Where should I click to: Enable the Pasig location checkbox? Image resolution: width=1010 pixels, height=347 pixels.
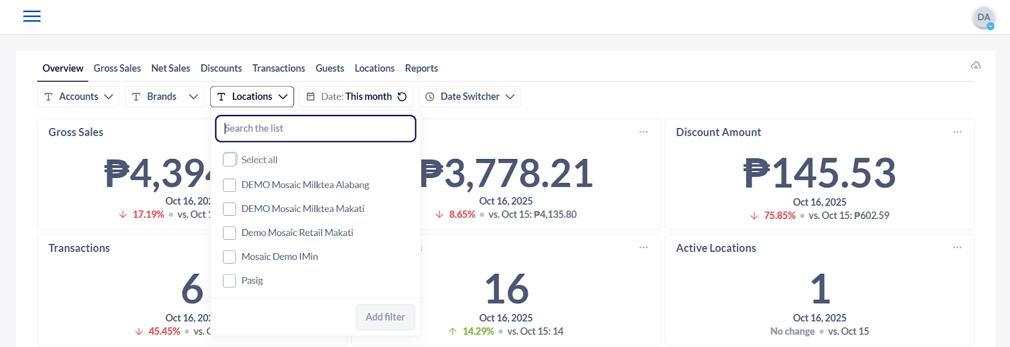click(230, 281)
